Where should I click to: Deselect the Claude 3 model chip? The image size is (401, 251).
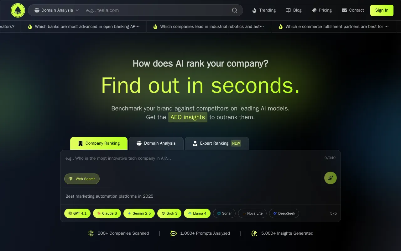[x=107, y=213]
